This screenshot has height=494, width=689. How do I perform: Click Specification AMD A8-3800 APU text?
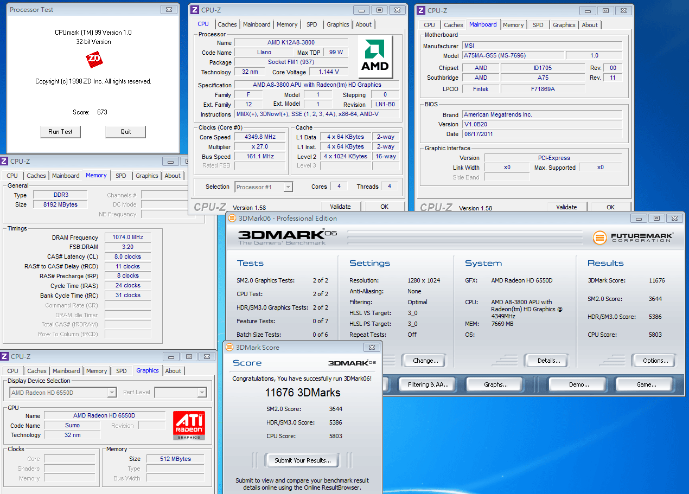click(x=317, y=85)
